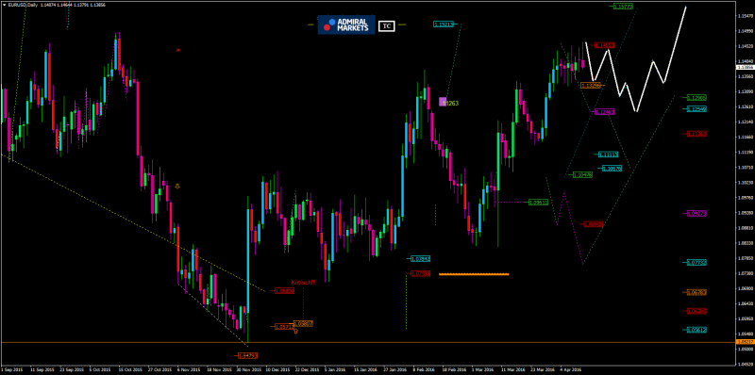Click the 1.12610 price axis label
This screenshot has width=755, height=375.
745,106
